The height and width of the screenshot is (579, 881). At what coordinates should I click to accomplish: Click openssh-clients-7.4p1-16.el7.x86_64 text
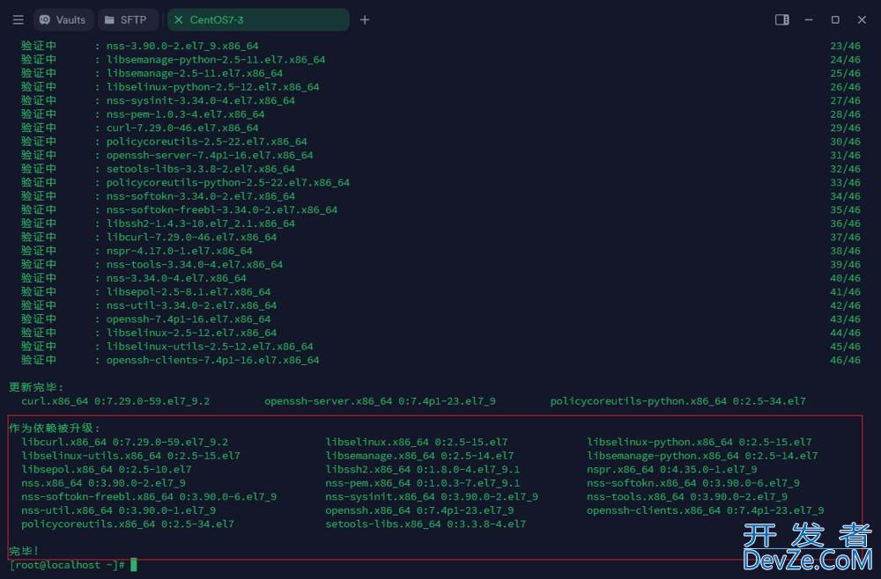coord(212,360)
